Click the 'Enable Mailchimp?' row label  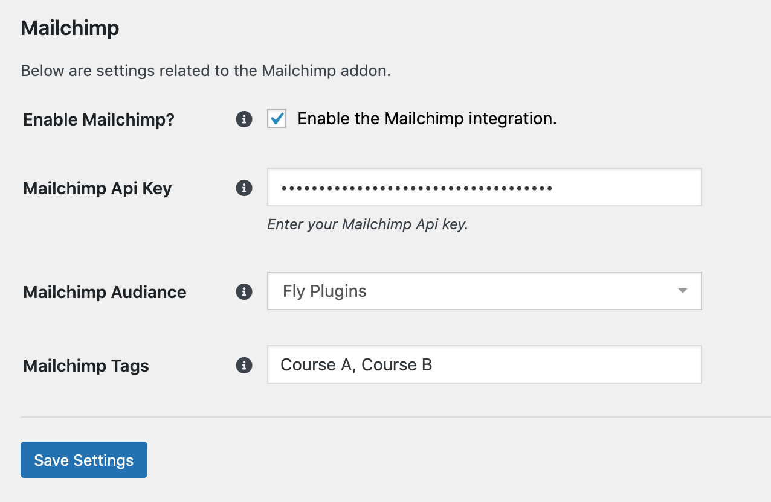[98, 119]
